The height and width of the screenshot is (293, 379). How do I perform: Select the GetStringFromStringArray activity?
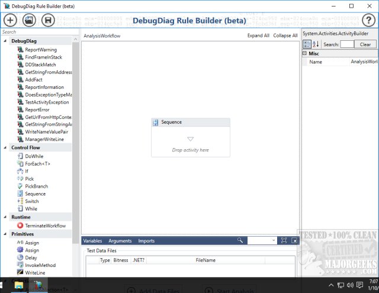click(44, 124)
